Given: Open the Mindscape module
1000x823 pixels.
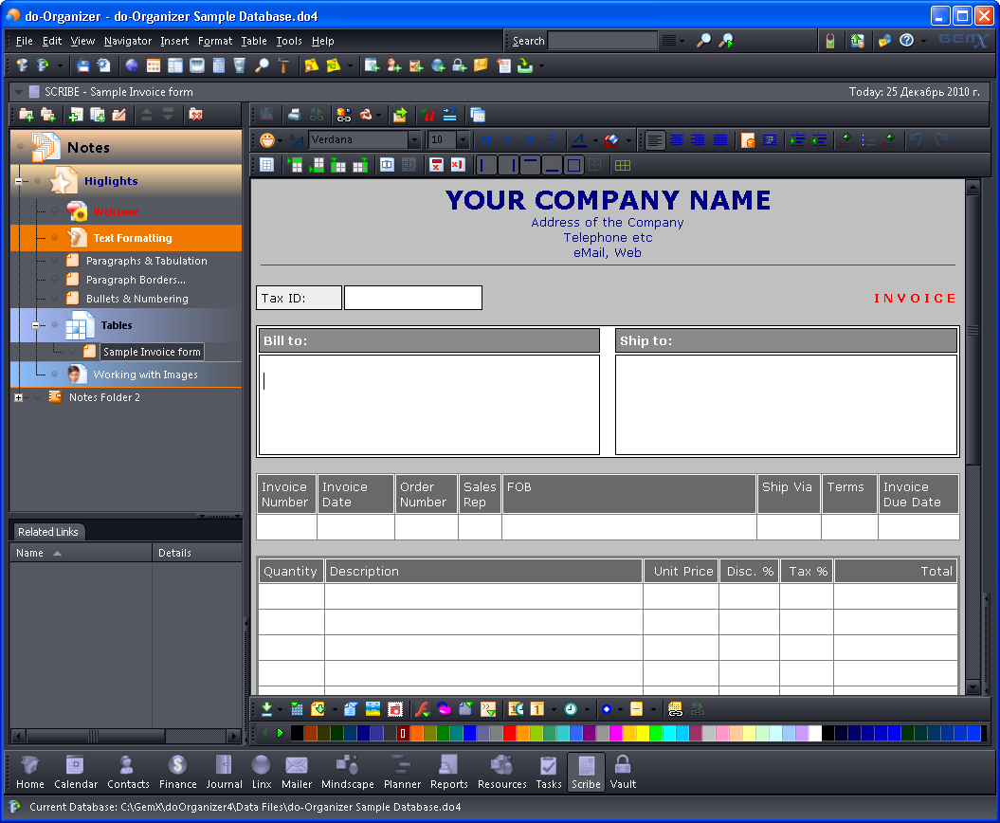Looking at the screenshot, I should pos(347,770).
